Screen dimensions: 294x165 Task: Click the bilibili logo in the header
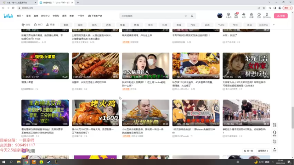coord(8,16)
